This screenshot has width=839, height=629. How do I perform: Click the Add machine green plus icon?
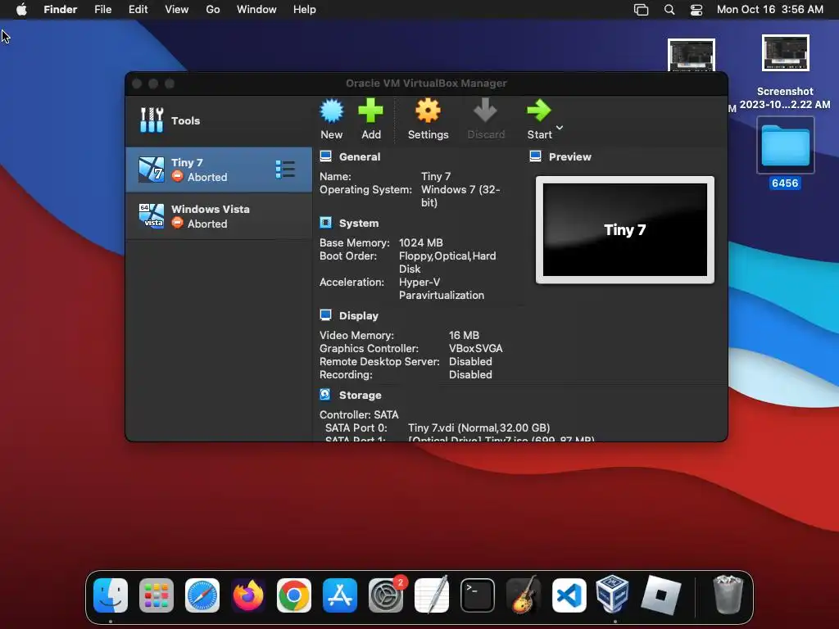[x=370, y=111]
